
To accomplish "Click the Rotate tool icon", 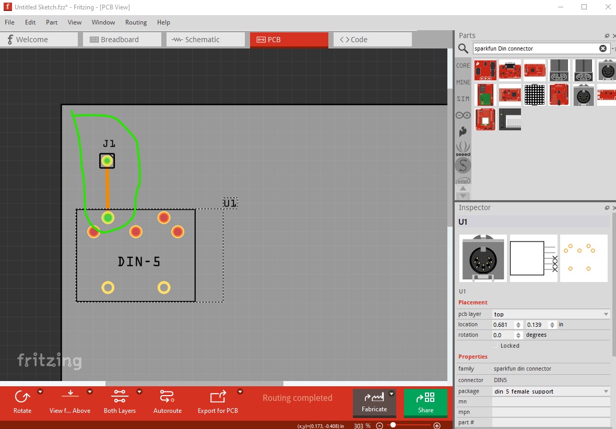I will click(x=22, y=397).
